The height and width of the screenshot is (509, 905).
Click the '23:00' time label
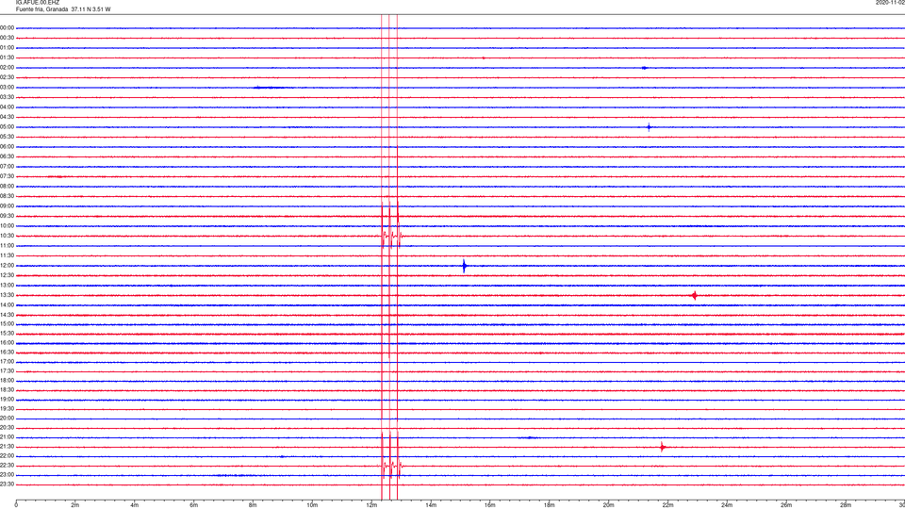(x=7, y=474)
